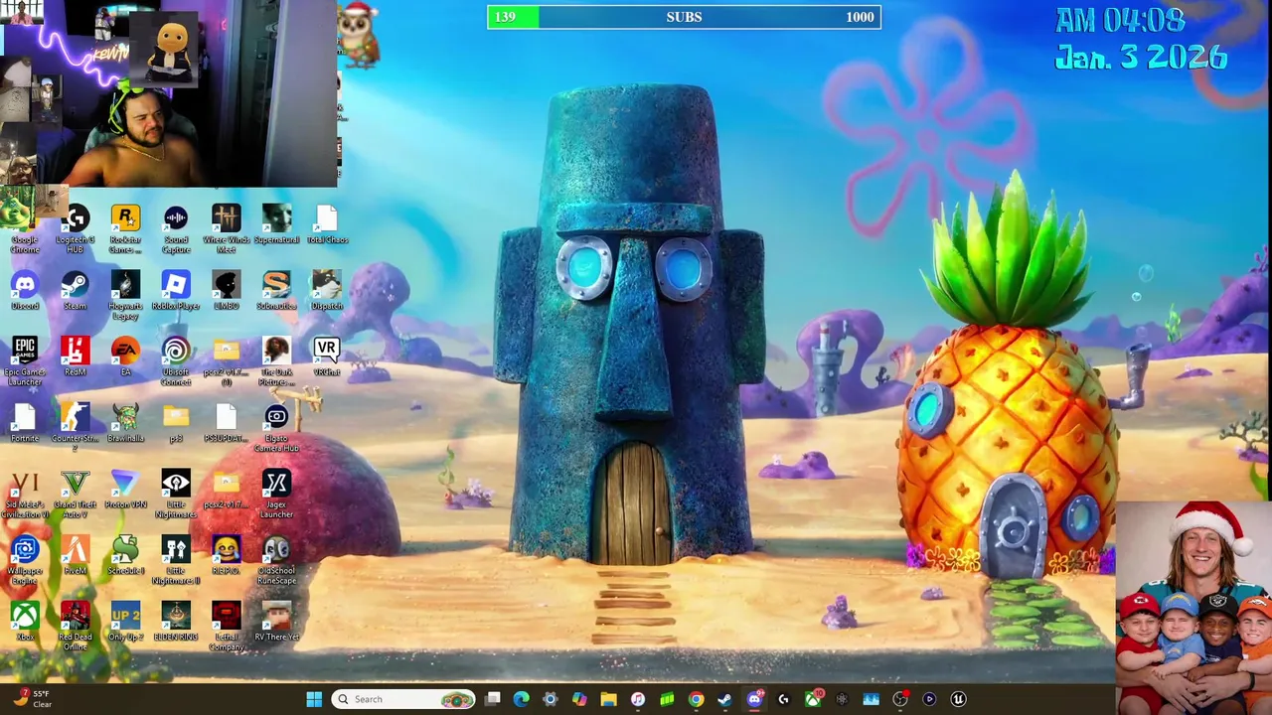
Task: Select the Wallpaper Engine desktop icon
Action: [25, 561]
